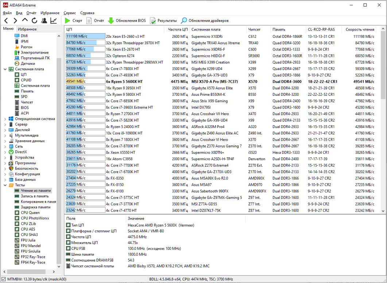Expand the Дисплей tree node

point(5,130)
